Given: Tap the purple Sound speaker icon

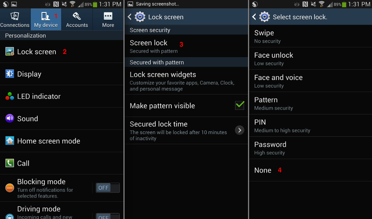Looking at the screenshot, I should pyautogui.click(x=10, y=118).
